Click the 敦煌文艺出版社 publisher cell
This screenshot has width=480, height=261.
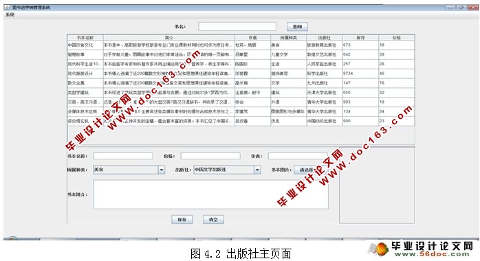pyautogui.click(x=325, y=54)
